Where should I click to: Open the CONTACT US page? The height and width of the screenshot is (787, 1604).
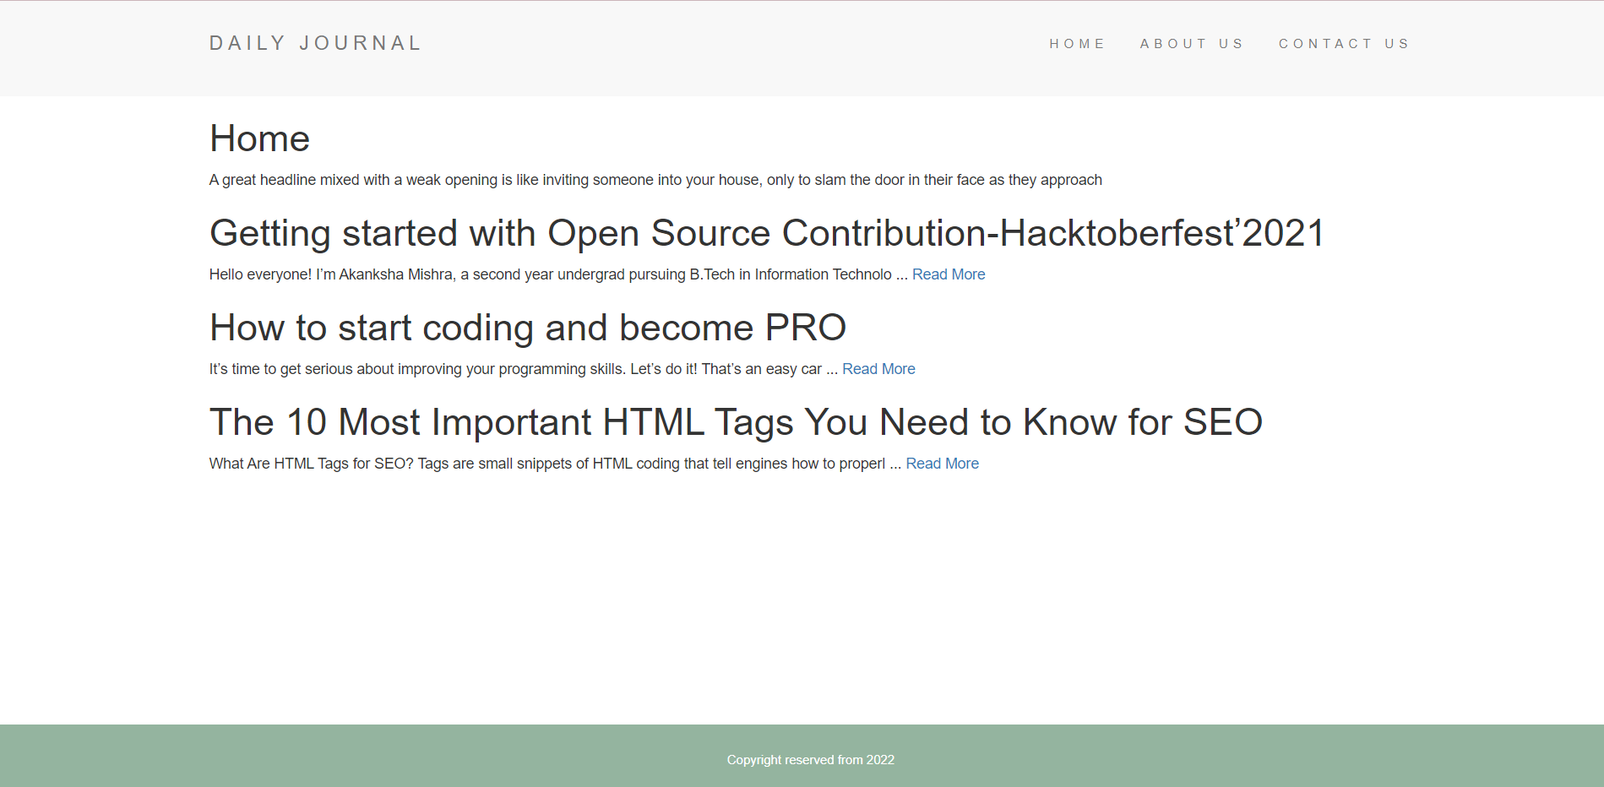pos(1344,44)
